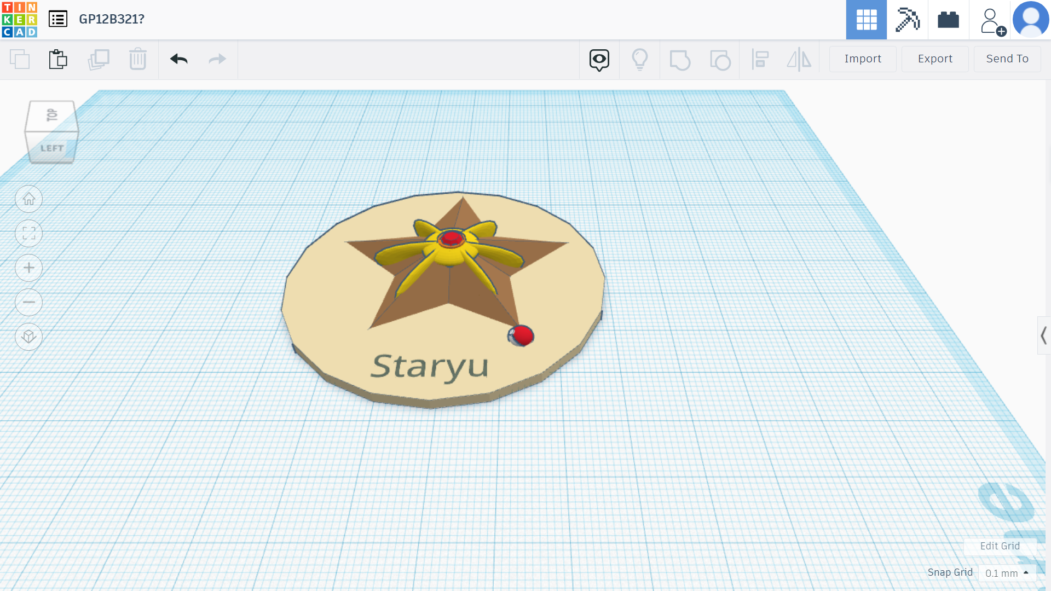Click the Delete trash icon
The image size is (1051, 591).
point(138,59)
